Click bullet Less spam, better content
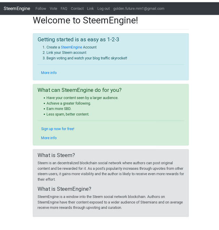Viewport: 219px width, 230px height. click(68, 114)
